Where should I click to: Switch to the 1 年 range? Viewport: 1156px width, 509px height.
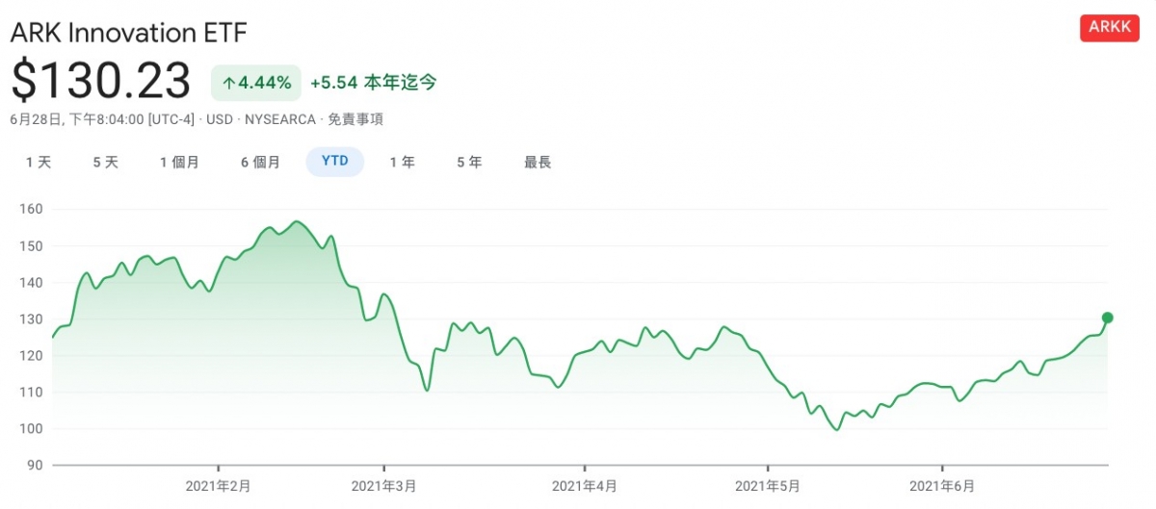(x=403, y=163)
